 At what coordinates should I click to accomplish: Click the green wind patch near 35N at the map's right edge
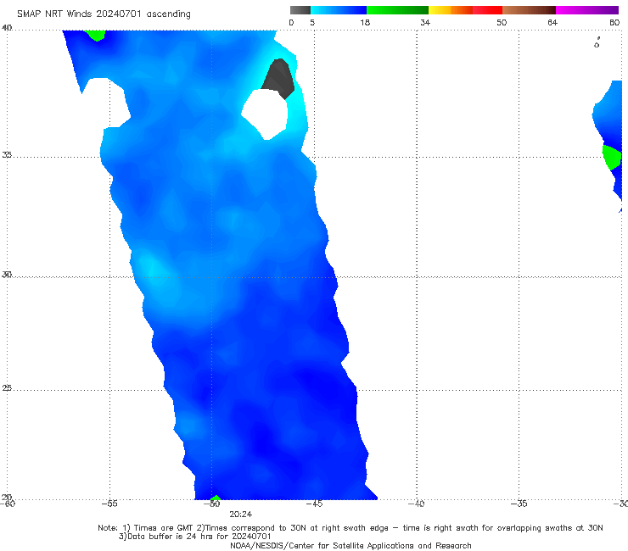pyautogui.click(x=612, y=158)
